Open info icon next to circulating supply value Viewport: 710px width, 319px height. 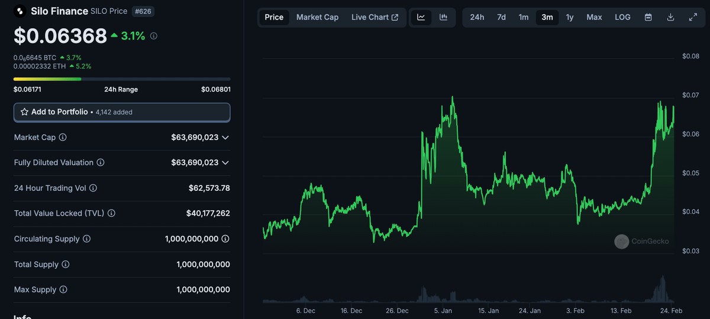225,239
